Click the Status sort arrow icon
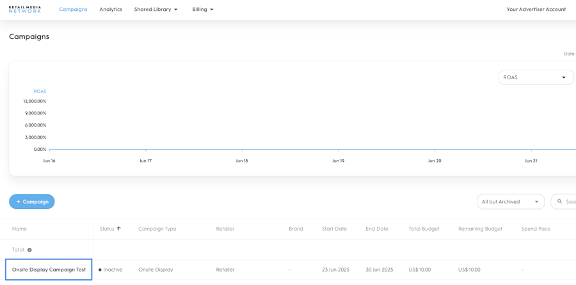This screenshot has height=285, width=576. point(119,229)
